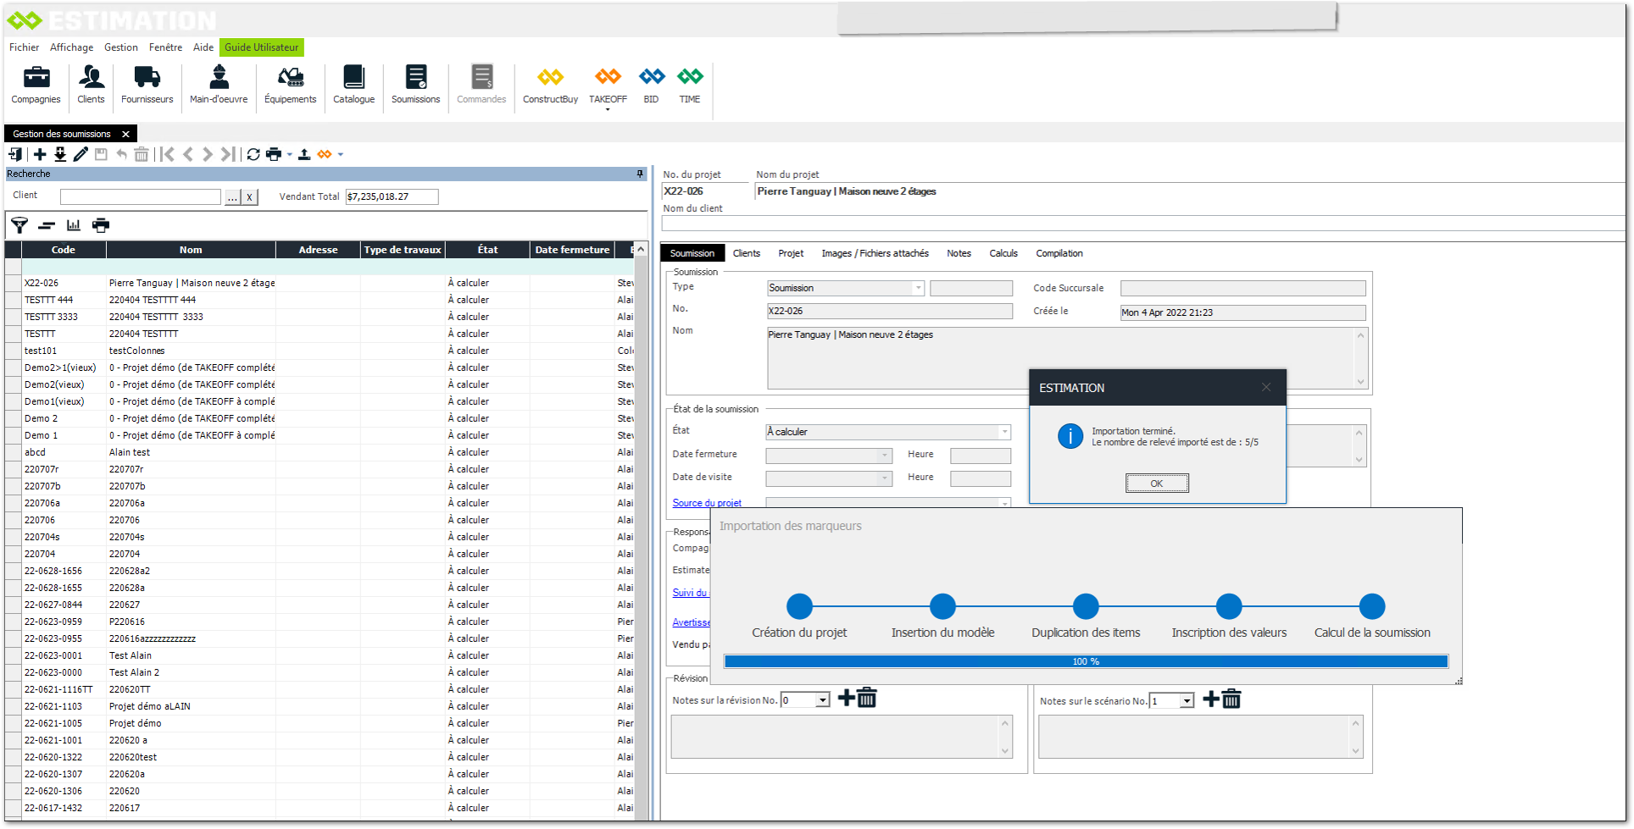Open the Gestion menu
Image resolution: width=1634 pixels, height=829 pixels.
120,47
